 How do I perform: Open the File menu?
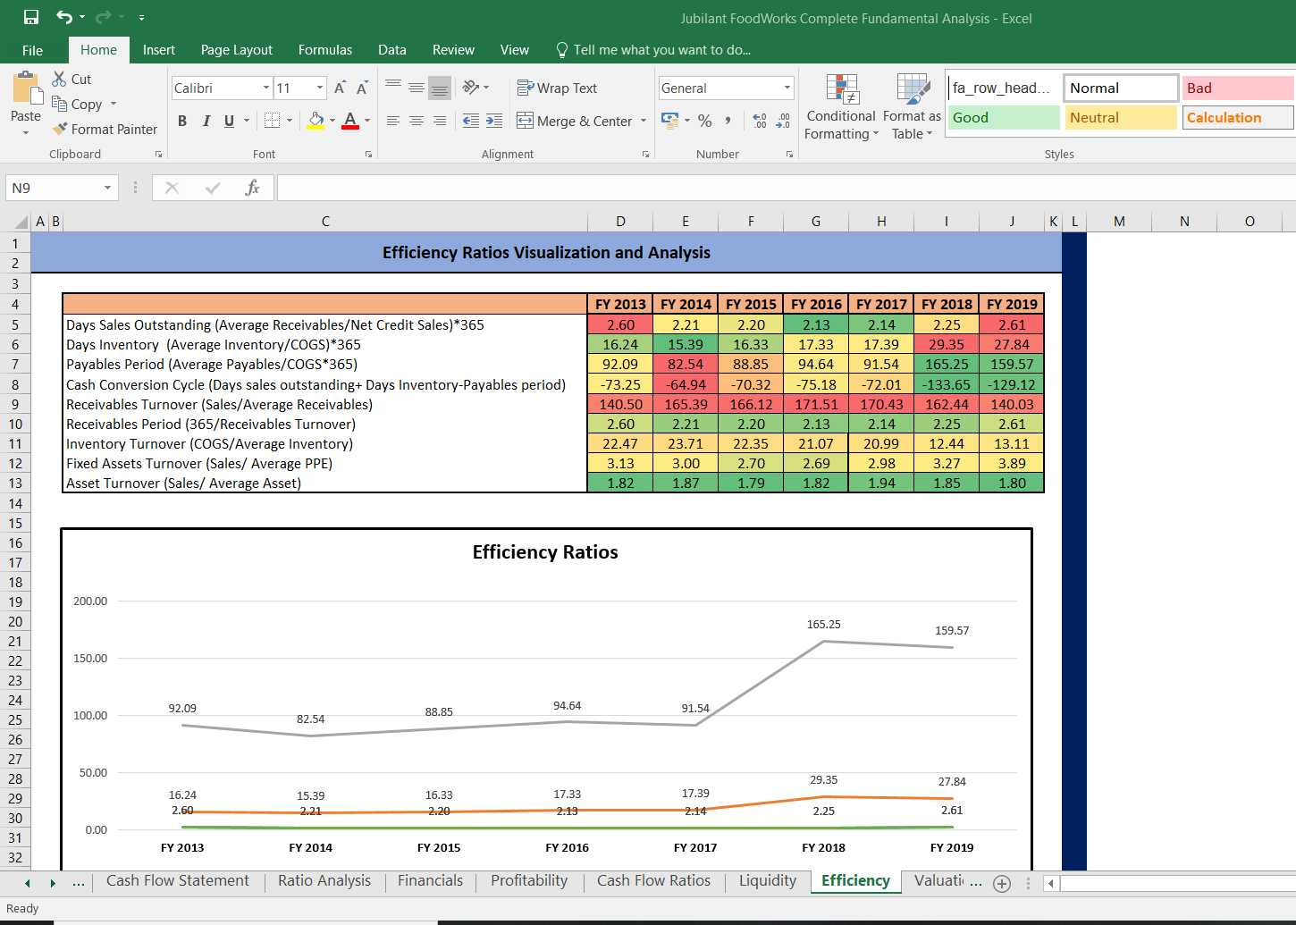point(33,50)
